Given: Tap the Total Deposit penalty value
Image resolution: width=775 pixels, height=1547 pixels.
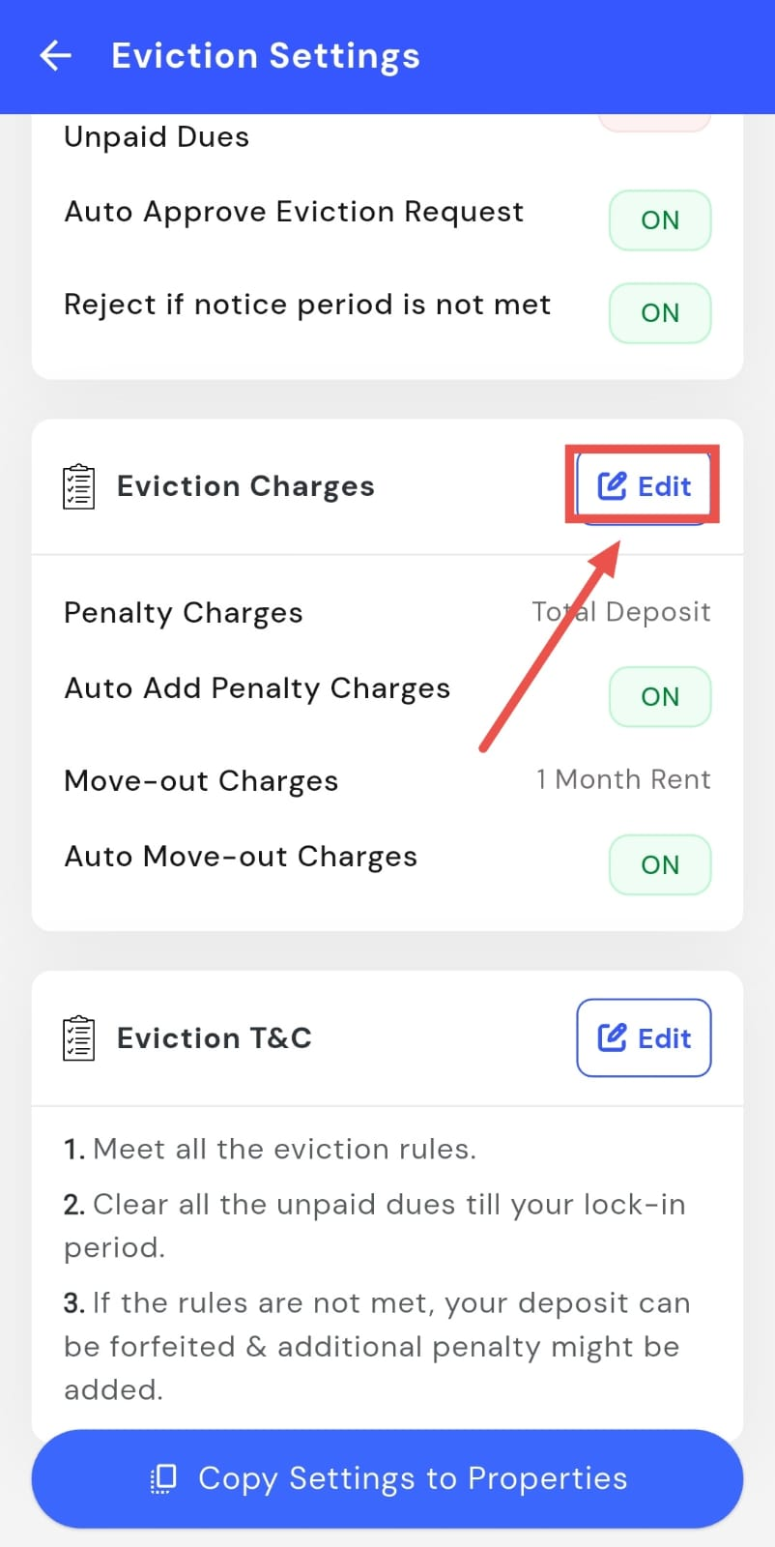Looking at the screenshot, I should click(x=621, y=612).
